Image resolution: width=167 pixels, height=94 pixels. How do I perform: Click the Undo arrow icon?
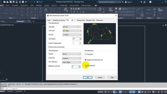click(26, 2)
